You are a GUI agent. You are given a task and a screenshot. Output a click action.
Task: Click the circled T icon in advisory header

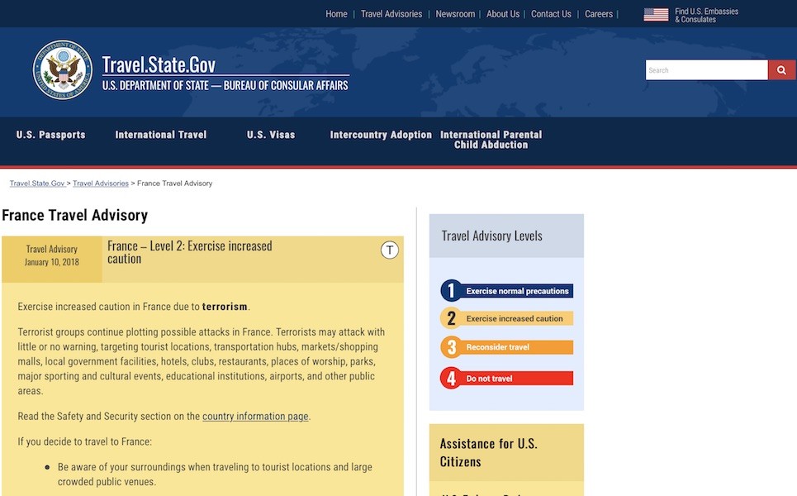(x=389, y=250)
